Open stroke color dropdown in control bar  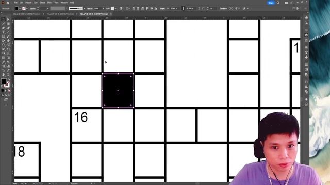coord(27,8)
